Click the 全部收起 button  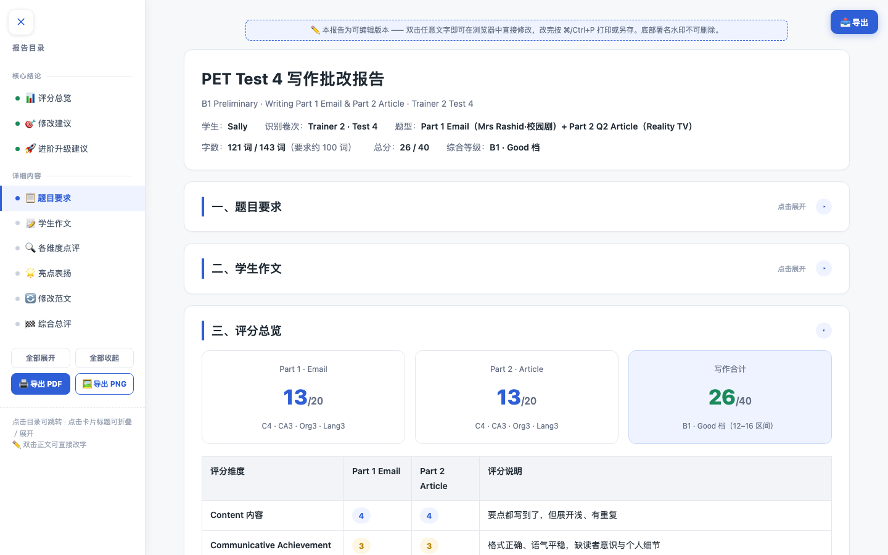pos(104,358)
